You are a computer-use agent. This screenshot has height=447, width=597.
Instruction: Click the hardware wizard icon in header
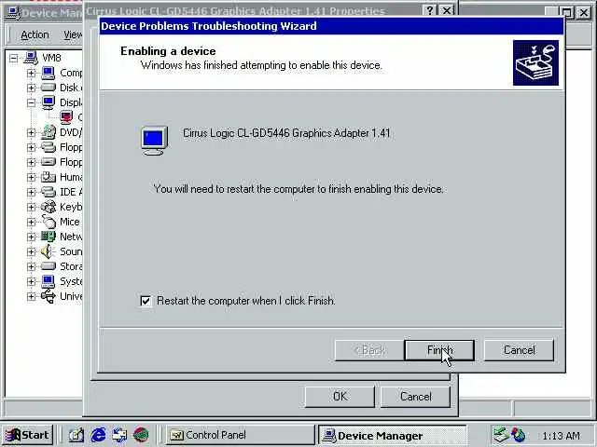535,62
